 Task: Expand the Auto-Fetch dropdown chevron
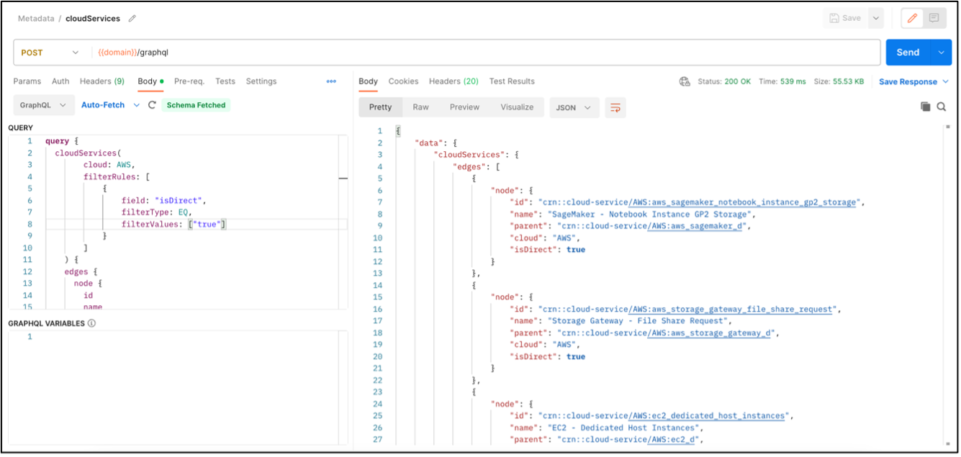point(137,105)
